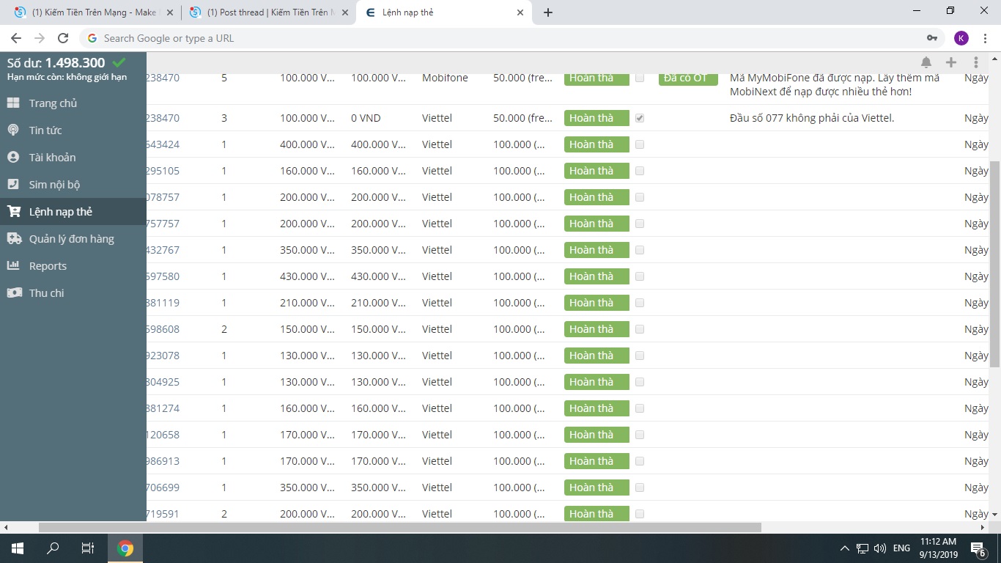
Task: Go back with the browser back arrow
Action: (x=16, y=38)
